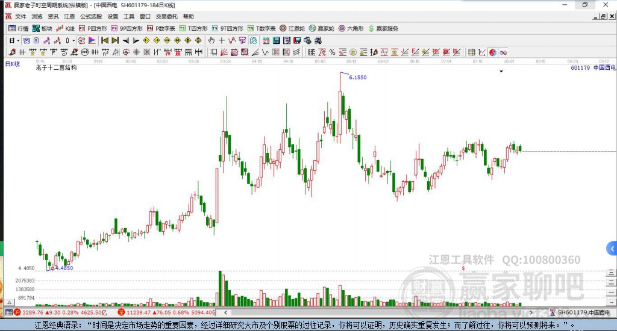
Task: Select the crosshair cursor tool
Action: 222,40
